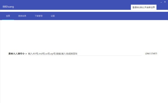Image resolution: width=168 pixels, height=103 pixels.
Task: Switch to the 主页 tab
Action: click(x=8, y=16)
